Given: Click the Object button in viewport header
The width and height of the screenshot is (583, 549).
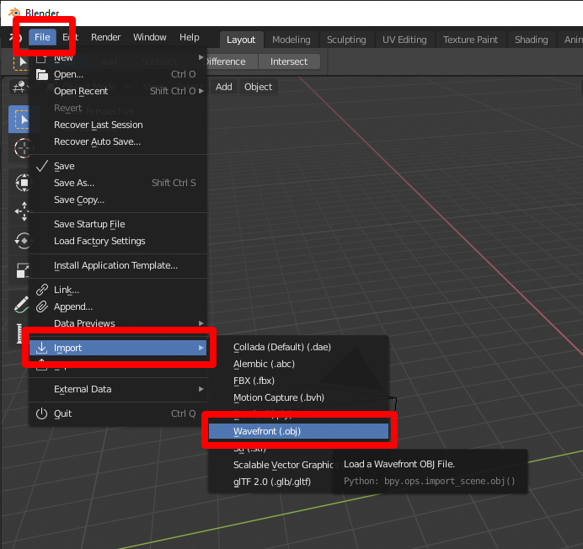Looking at the screenshot, I should [x=258, y=87].
